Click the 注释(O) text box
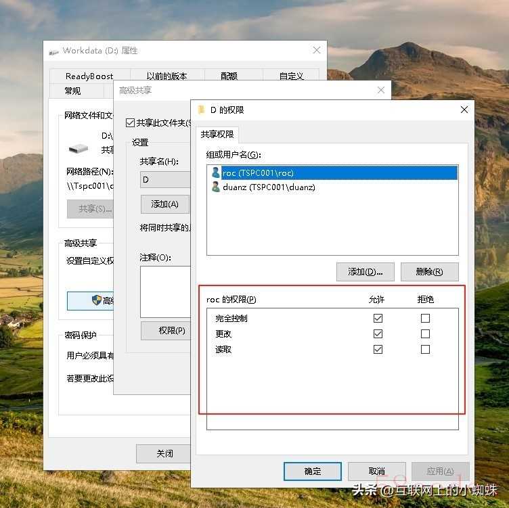The image size is (509, 508). (x=165, y=292)
